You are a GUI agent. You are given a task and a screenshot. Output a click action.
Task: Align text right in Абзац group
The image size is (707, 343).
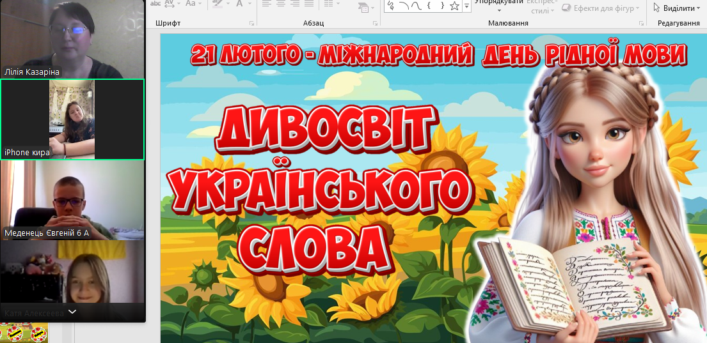pos(295,4)
